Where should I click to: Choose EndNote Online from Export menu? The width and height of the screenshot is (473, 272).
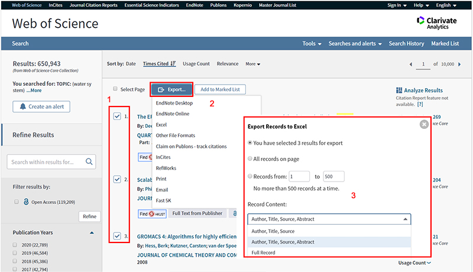tap(173, 114)
